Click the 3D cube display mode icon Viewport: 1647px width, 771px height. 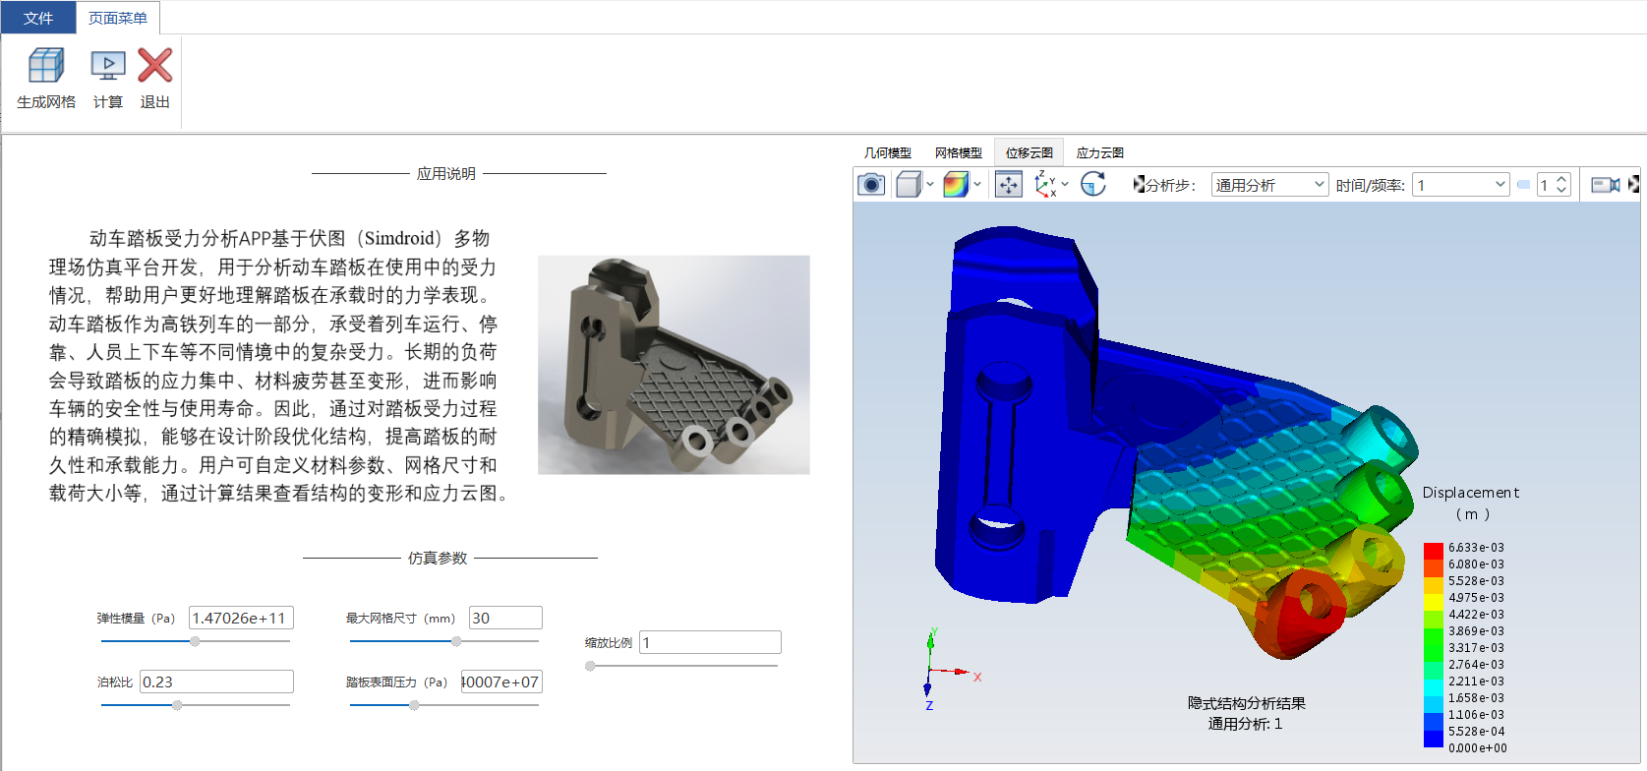(909, 185)
